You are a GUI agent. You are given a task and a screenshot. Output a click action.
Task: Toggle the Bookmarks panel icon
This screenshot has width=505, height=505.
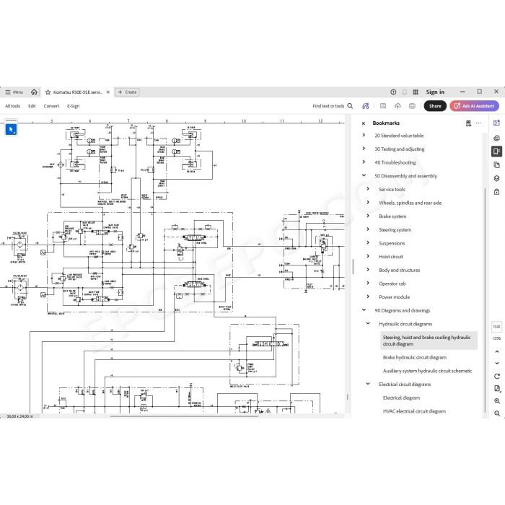[x=496, y=151]
